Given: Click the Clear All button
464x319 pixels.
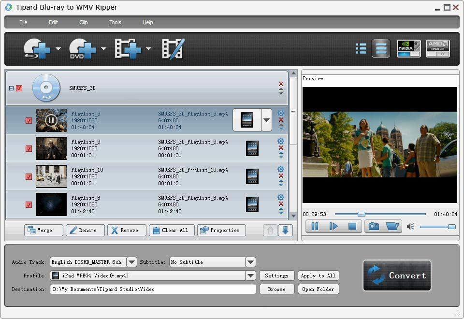Looking at the screenshot, I should click(x=172, y=230).
